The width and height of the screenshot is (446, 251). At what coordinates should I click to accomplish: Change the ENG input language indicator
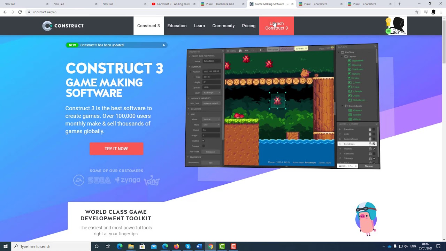click(413, 246)
